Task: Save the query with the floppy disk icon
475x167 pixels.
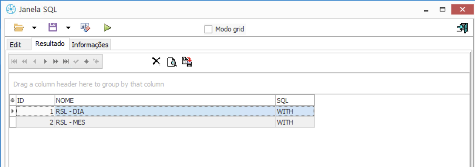Action: [x=53, y=28]
